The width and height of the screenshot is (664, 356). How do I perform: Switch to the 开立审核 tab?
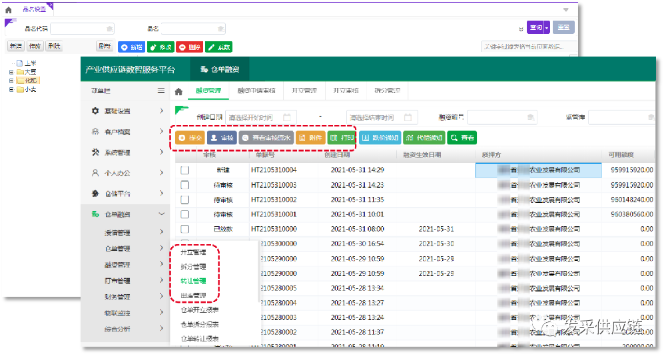pyautogui.click(x=346, y=90)
